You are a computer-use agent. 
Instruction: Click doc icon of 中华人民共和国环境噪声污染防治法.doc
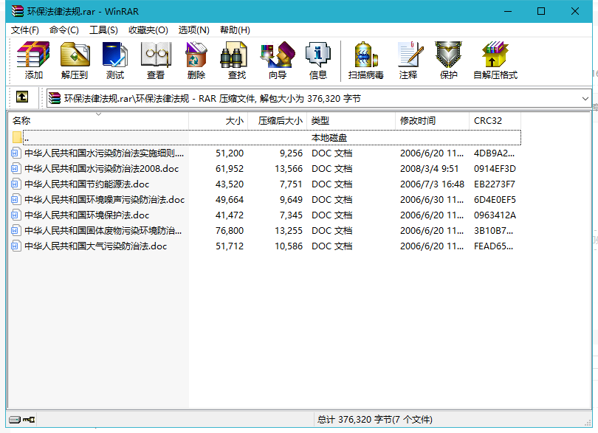pos(15,199)
